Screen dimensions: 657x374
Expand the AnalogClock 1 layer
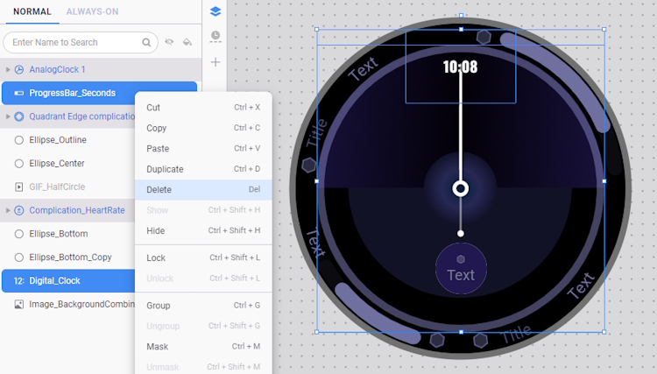click(8, 69)
